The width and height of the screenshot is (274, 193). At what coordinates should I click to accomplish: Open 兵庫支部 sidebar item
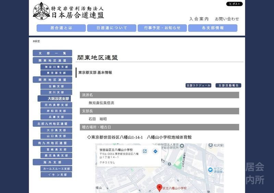click(56, 117)
